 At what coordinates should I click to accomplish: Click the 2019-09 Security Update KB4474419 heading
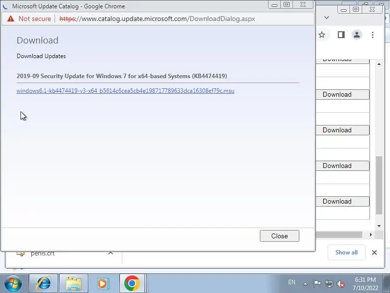point(121,76)
